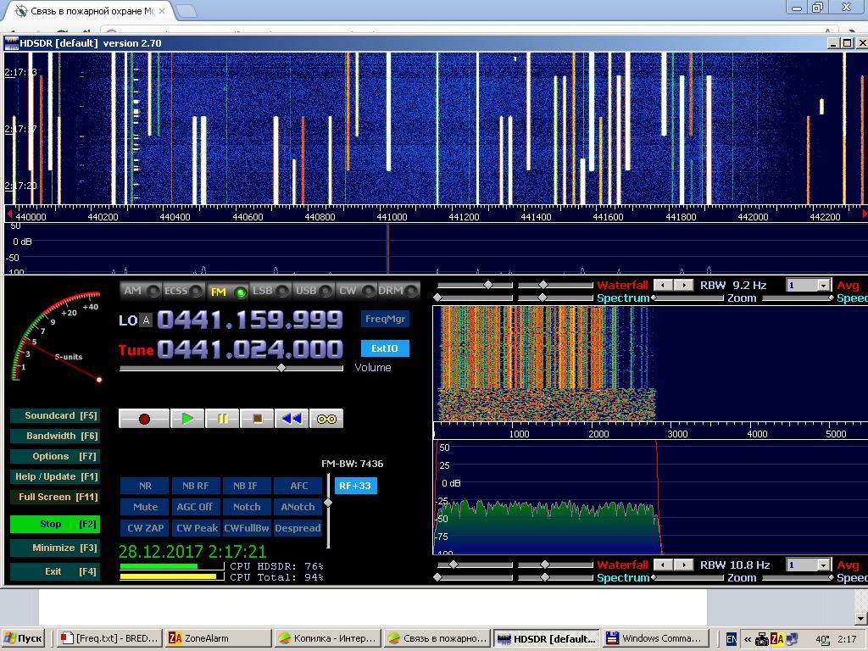Click the S-units signal meter
Screen dimensions: 868x651
click(x=57, y=337)
